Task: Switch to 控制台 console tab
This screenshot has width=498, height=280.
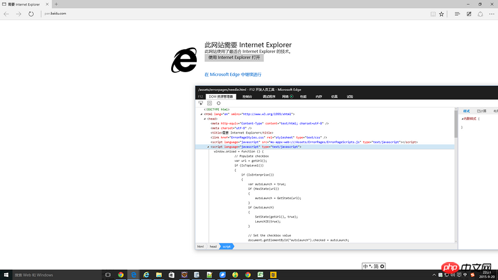Action: tap(247, 96)
